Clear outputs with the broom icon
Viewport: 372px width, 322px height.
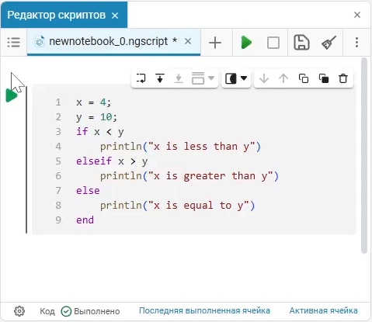click(329, 43)
